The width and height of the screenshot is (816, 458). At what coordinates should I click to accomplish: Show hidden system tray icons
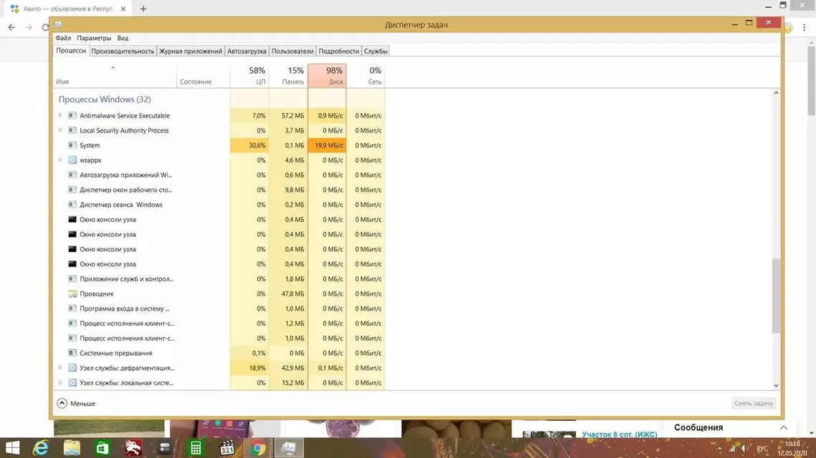pos(720,448)
